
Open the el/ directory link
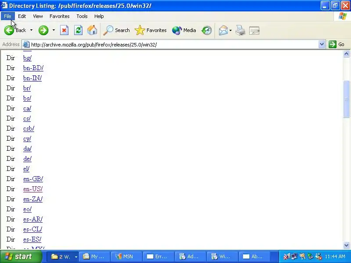26,169
